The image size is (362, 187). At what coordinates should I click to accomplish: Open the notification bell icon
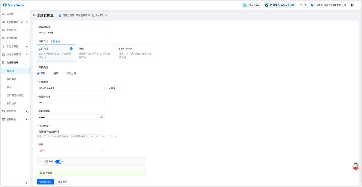coord(300,5)
